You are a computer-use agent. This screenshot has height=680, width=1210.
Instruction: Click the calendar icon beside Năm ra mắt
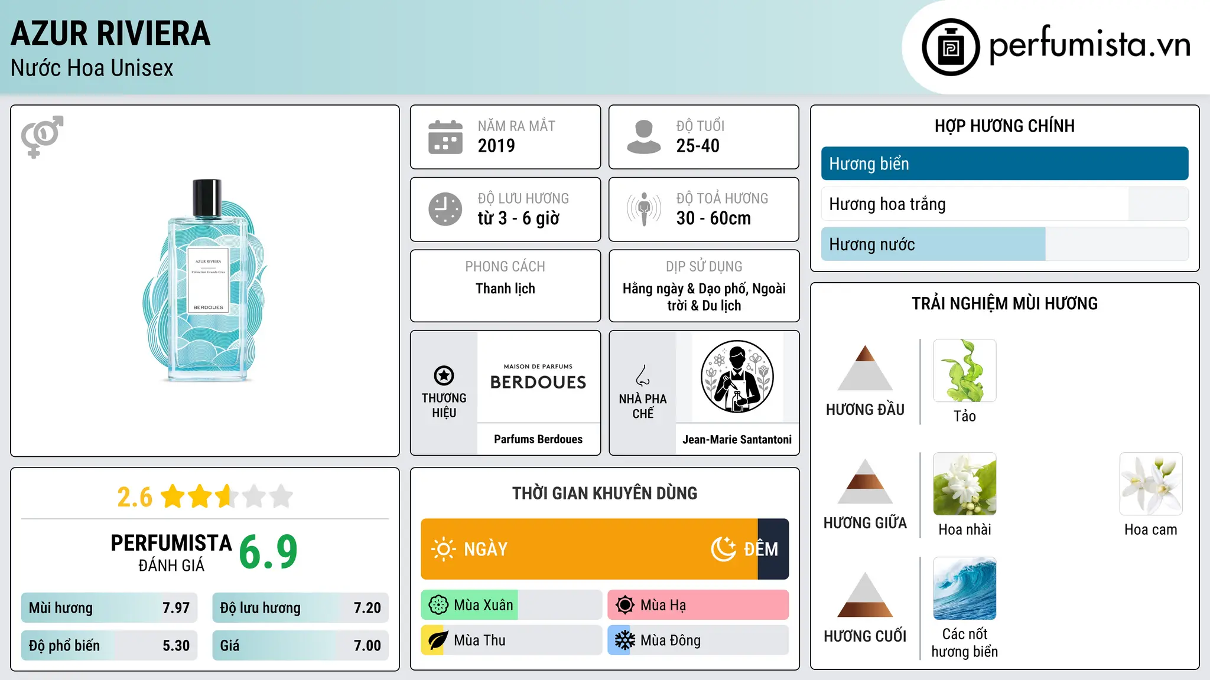click(x=445, y=137)
